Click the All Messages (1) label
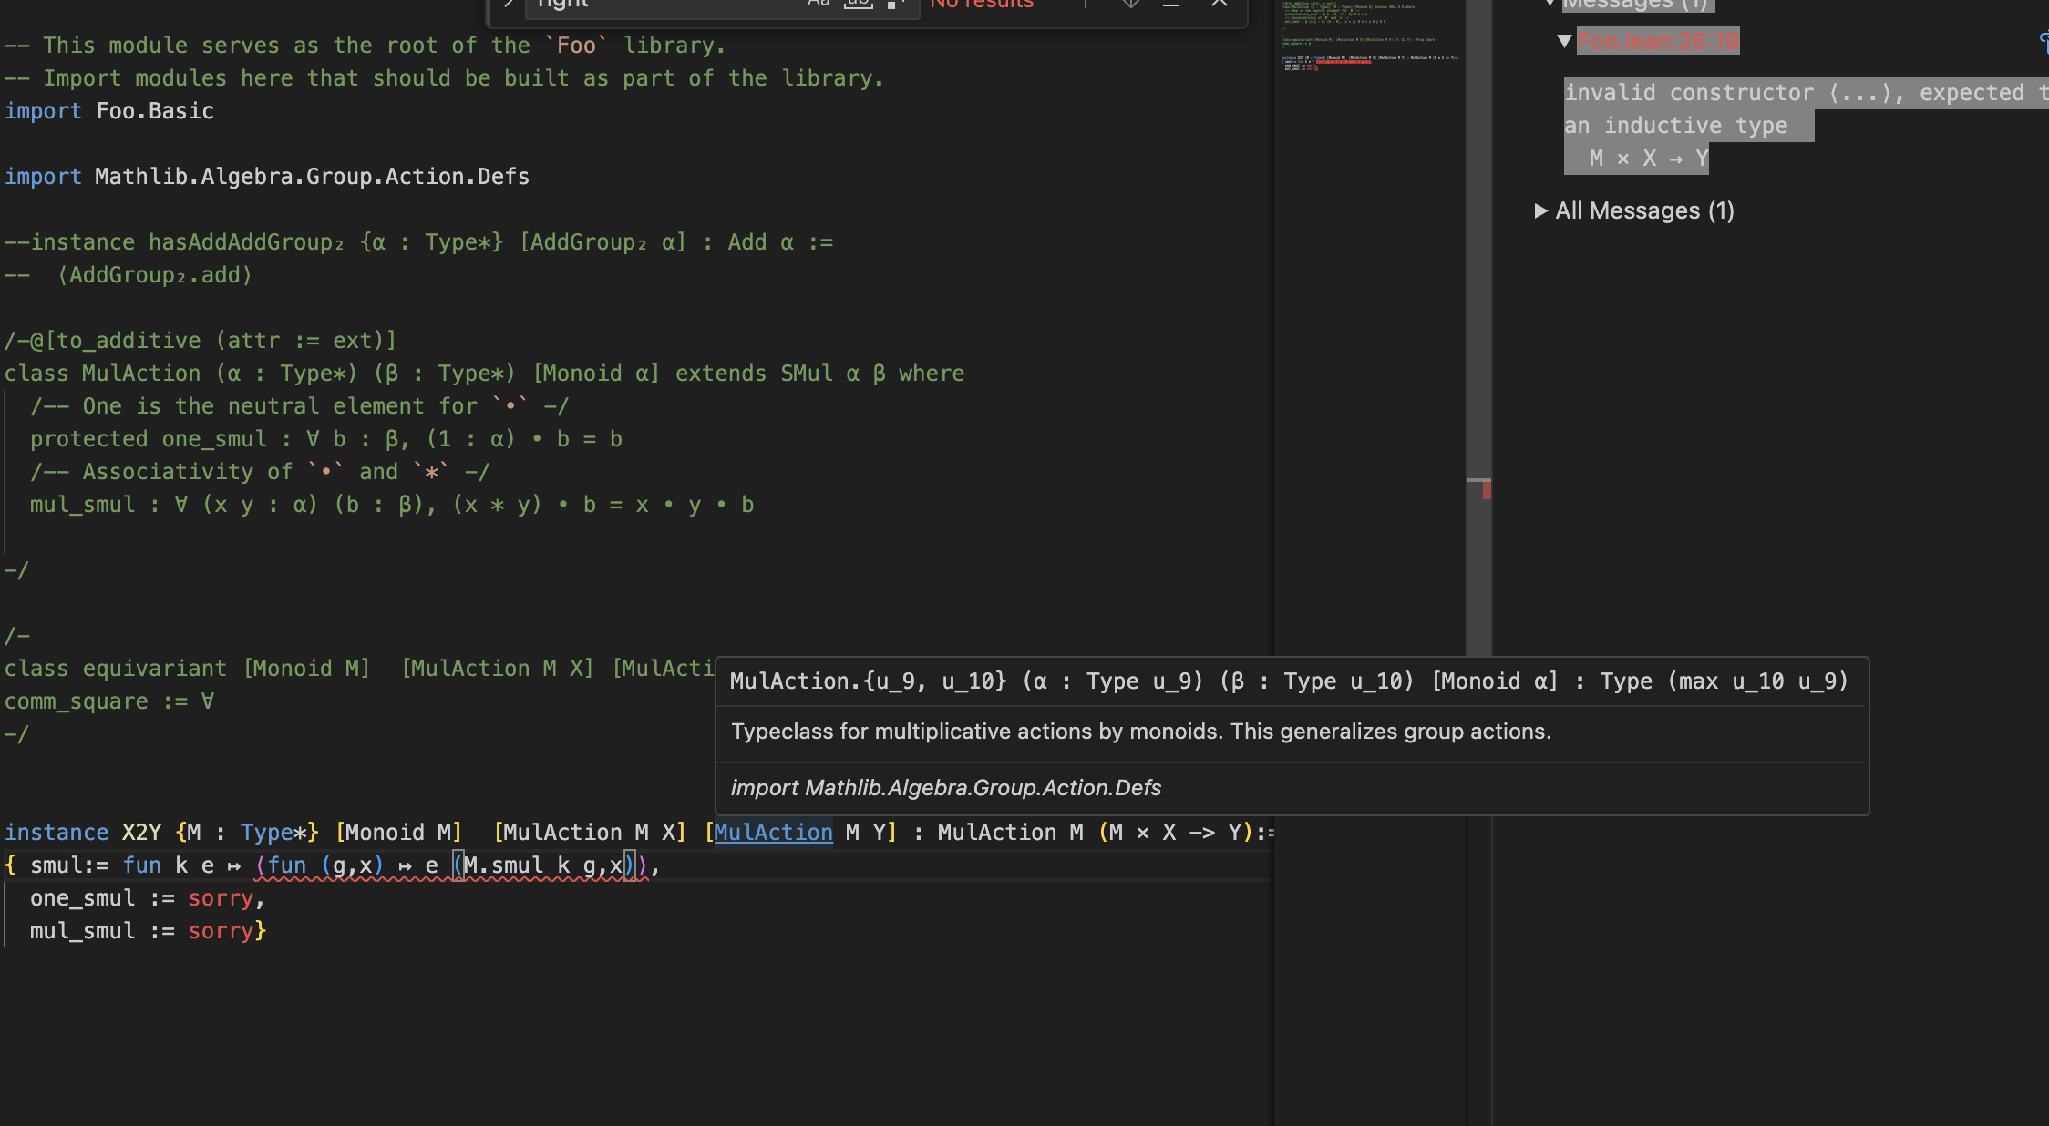Viewport: 2049px width, 1126px height. click(1644, 210)
